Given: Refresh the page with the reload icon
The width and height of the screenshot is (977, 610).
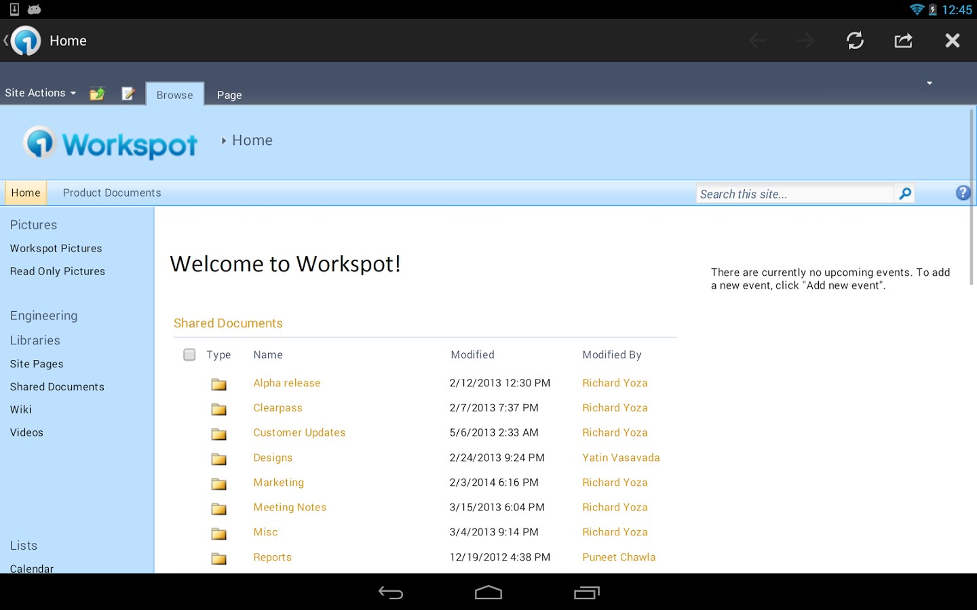Looking at the screenshot, I should pyautogui.click(x=855, y=41).
